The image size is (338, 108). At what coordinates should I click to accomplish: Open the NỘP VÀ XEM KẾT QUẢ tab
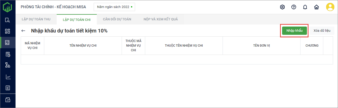click(x=161, y=19)
